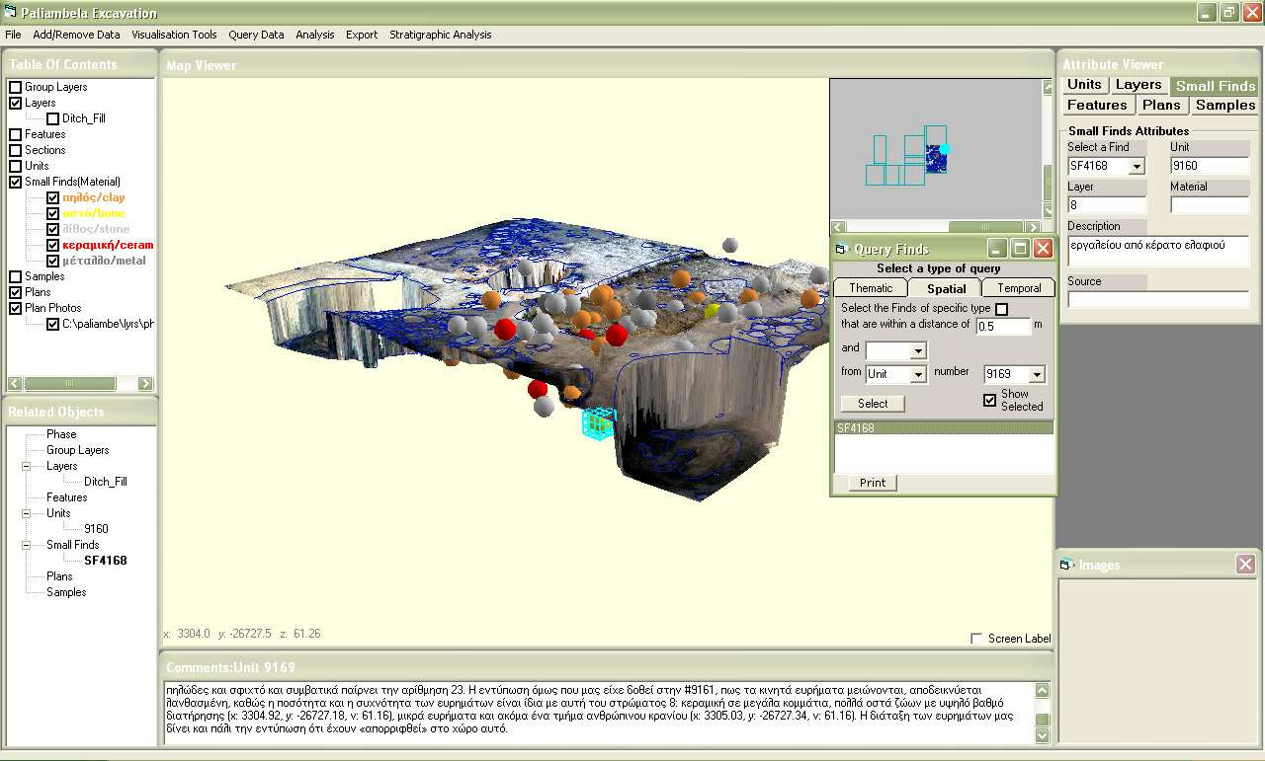This screenshot has height=761, width=1265.
Task: Check the Finds of specific type box
Action: (1001, 309)
